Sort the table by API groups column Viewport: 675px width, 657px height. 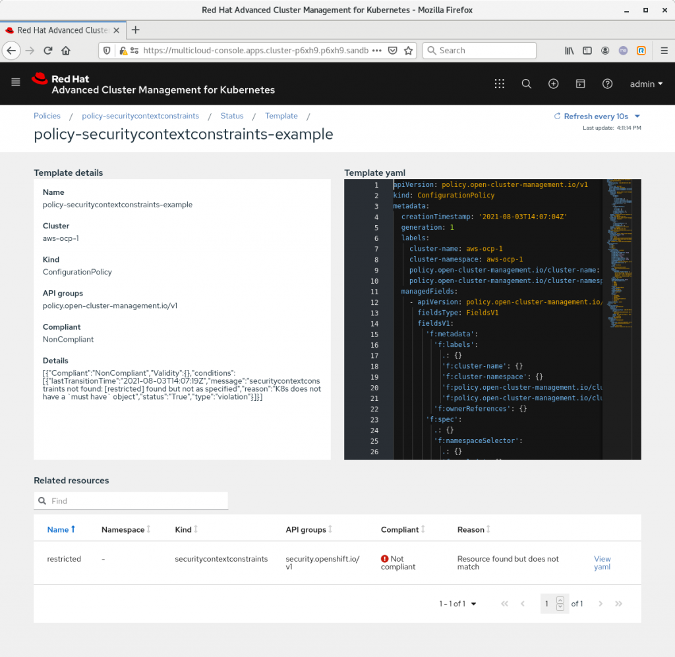[308, 529]
